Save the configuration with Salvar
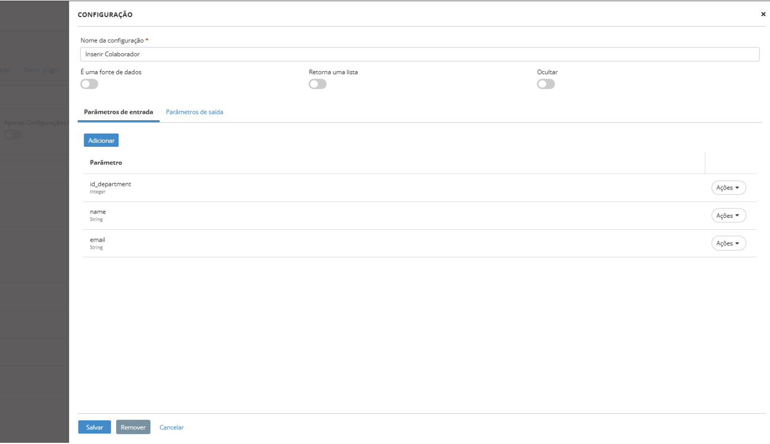Screen dimensions: 770x444 95,427
